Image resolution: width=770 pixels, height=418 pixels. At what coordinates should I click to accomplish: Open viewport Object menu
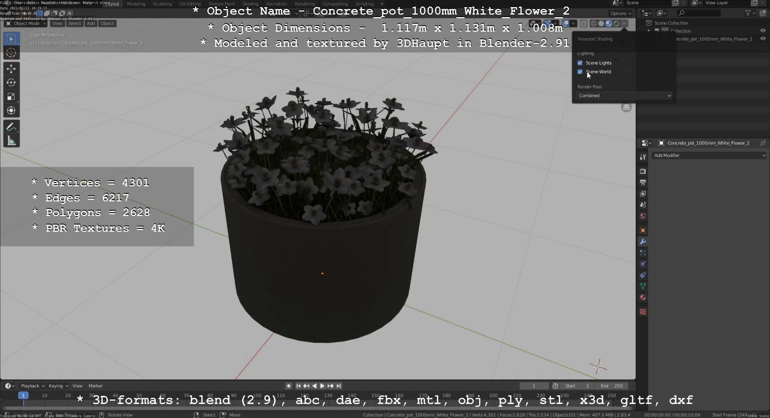point(107,24)
